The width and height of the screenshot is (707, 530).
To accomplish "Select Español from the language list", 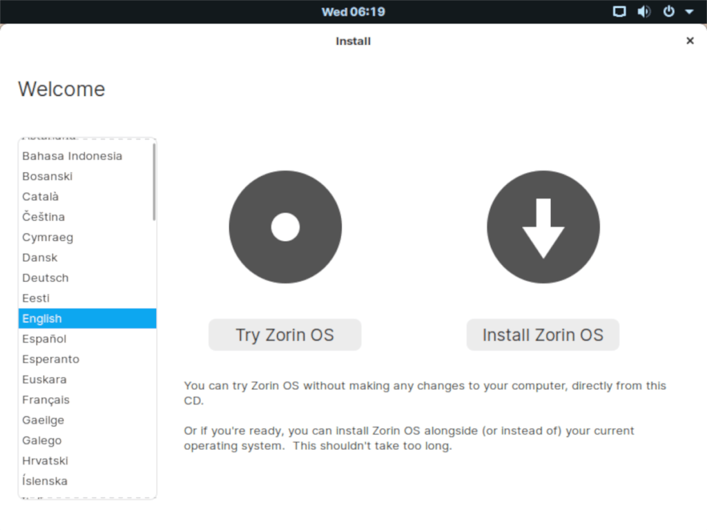I will tap(44, 339).
